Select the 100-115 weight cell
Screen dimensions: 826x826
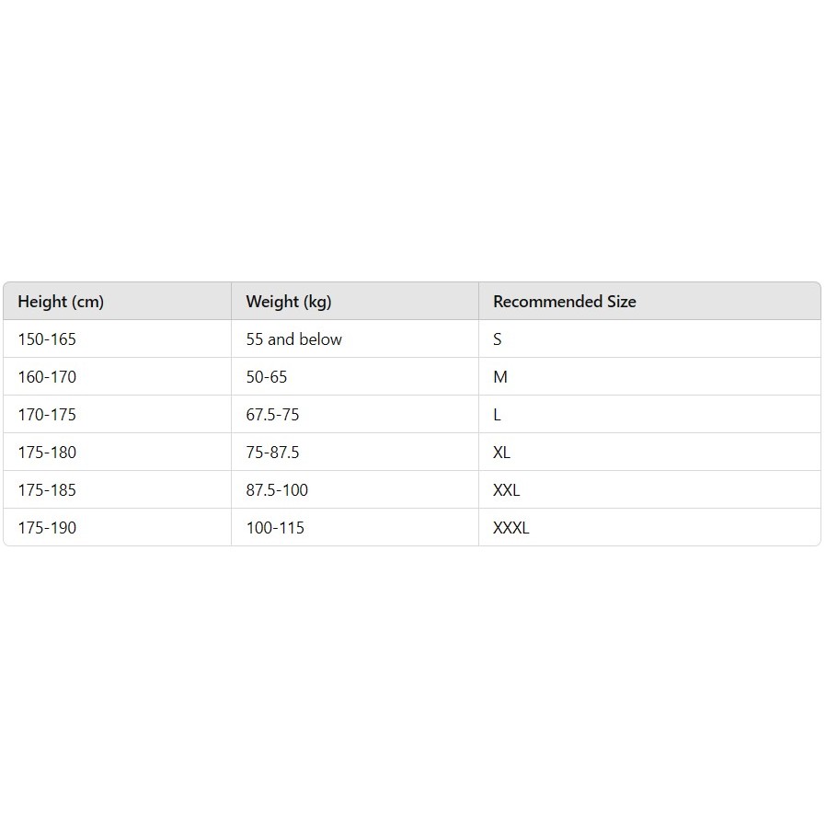tap(355, 527)
